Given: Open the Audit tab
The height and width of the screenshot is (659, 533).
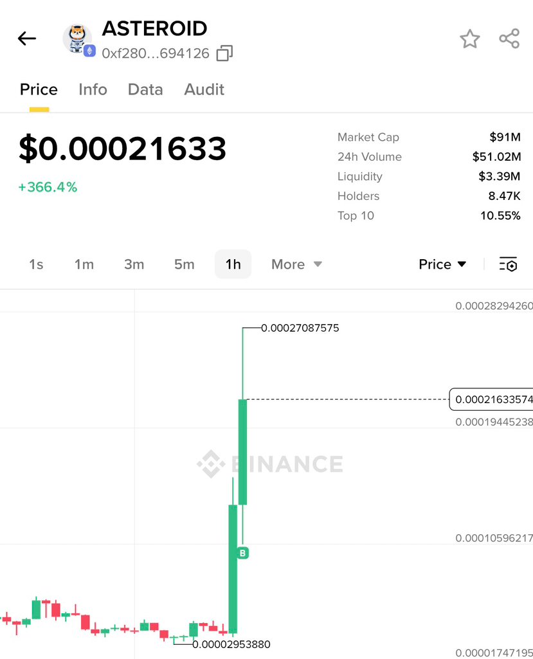Looking at the screenshot, I should pos(204,89).
